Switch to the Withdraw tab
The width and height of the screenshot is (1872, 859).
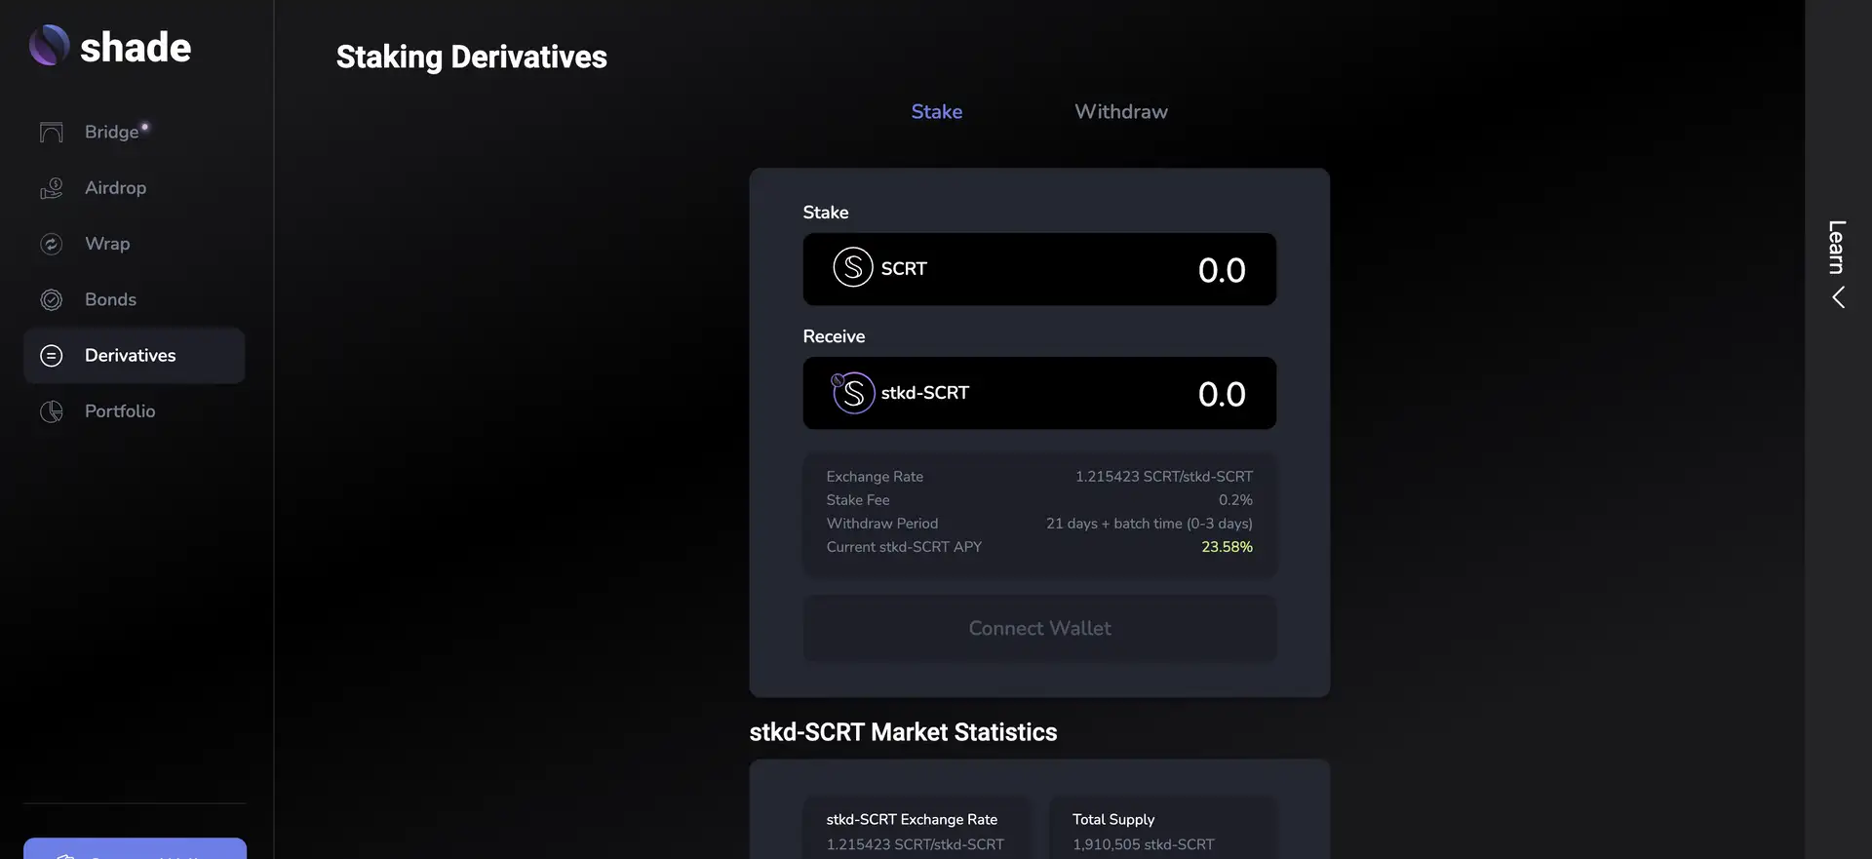click(1120, 112)
